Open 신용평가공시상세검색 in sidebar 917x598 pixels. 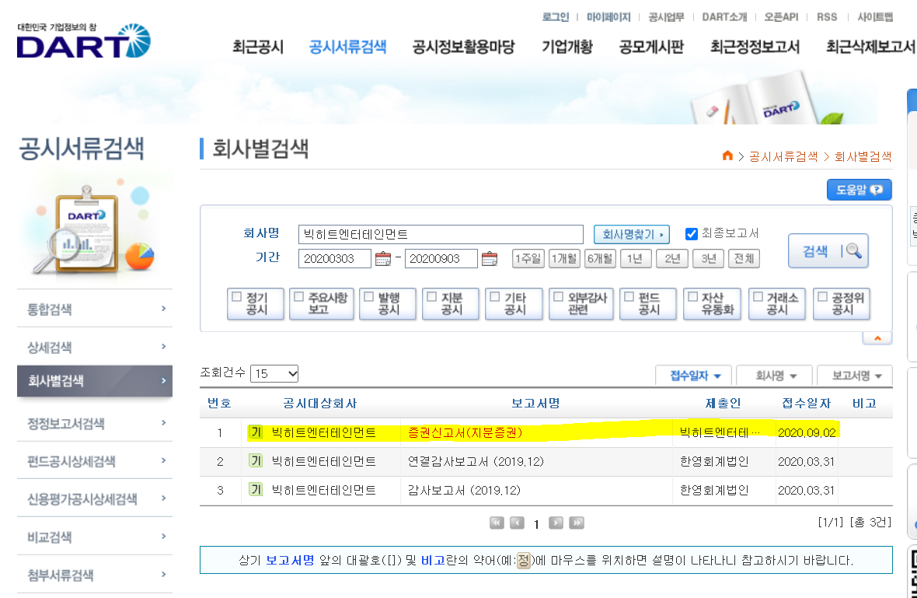pyautogui.click(x=95, y=499)
